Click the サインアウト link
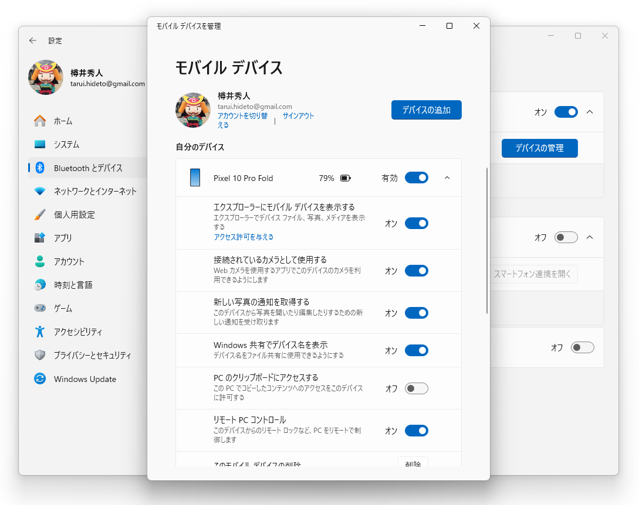 pyautogui.click(x=298, y=116)
